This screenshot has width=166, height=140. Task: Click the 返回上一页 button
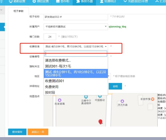pyautogui.click(x=38, y=132)
